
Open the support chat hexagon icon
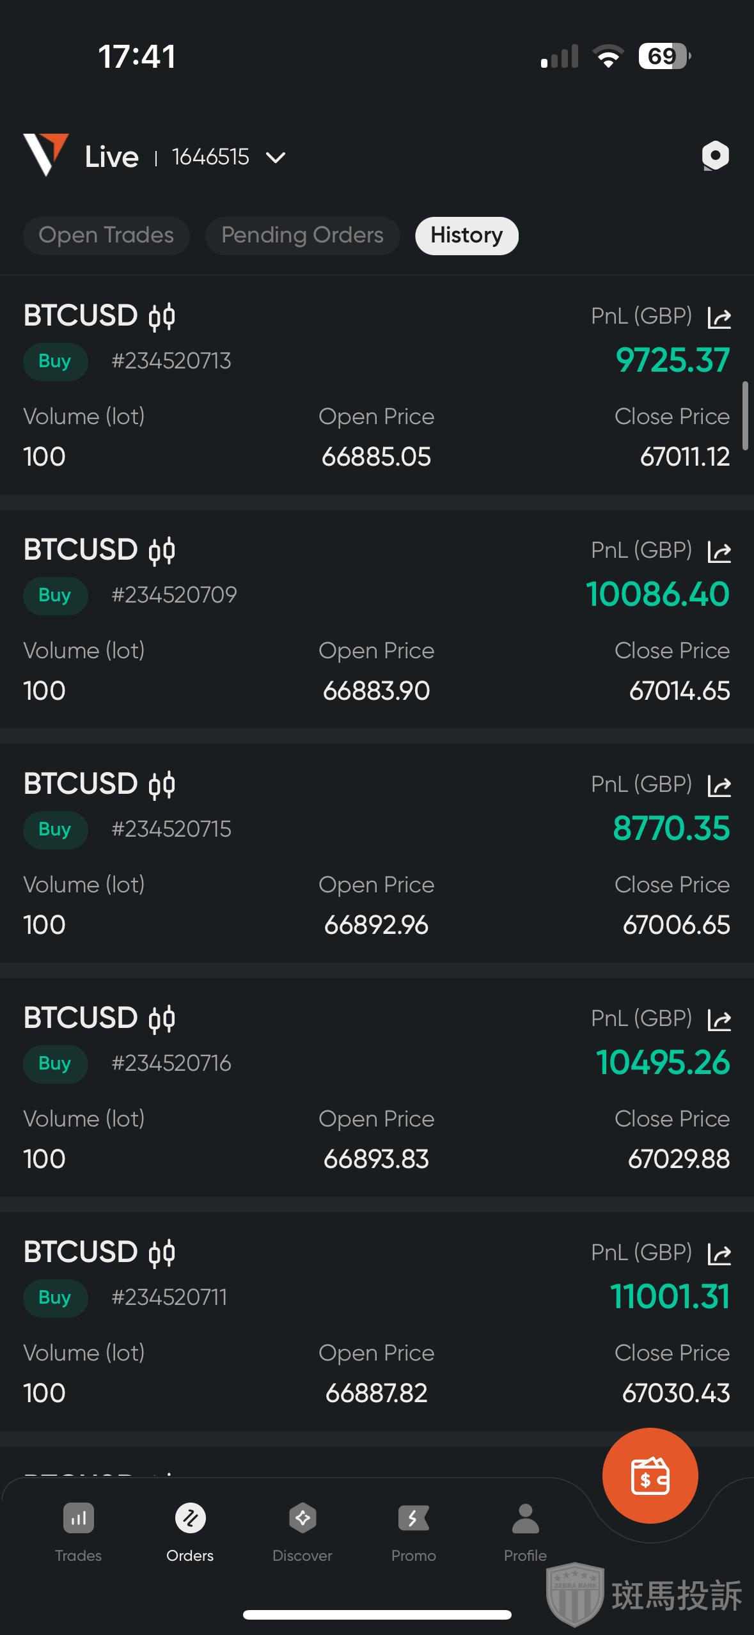pos(715,156)
